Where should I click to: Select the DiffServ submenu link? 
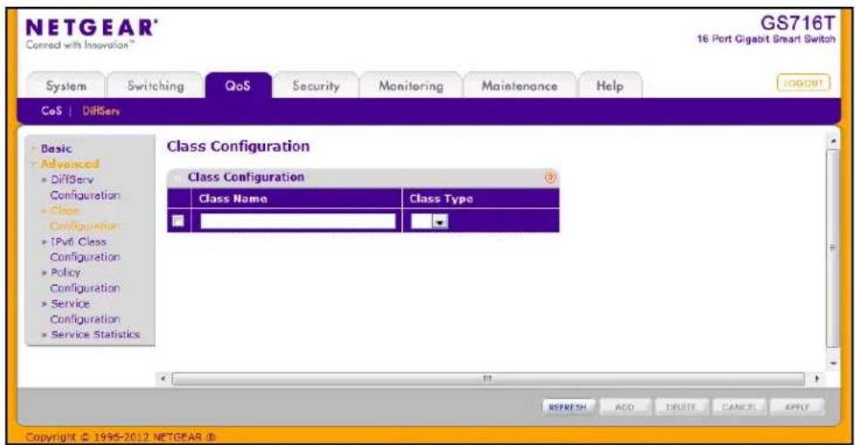(x=101, y=111)
